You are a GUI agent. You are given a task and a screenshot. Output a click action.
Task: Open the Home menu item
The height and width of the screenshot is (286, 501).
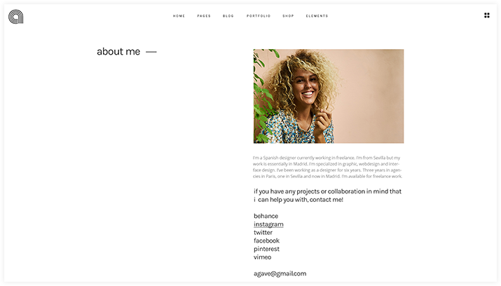179,16
